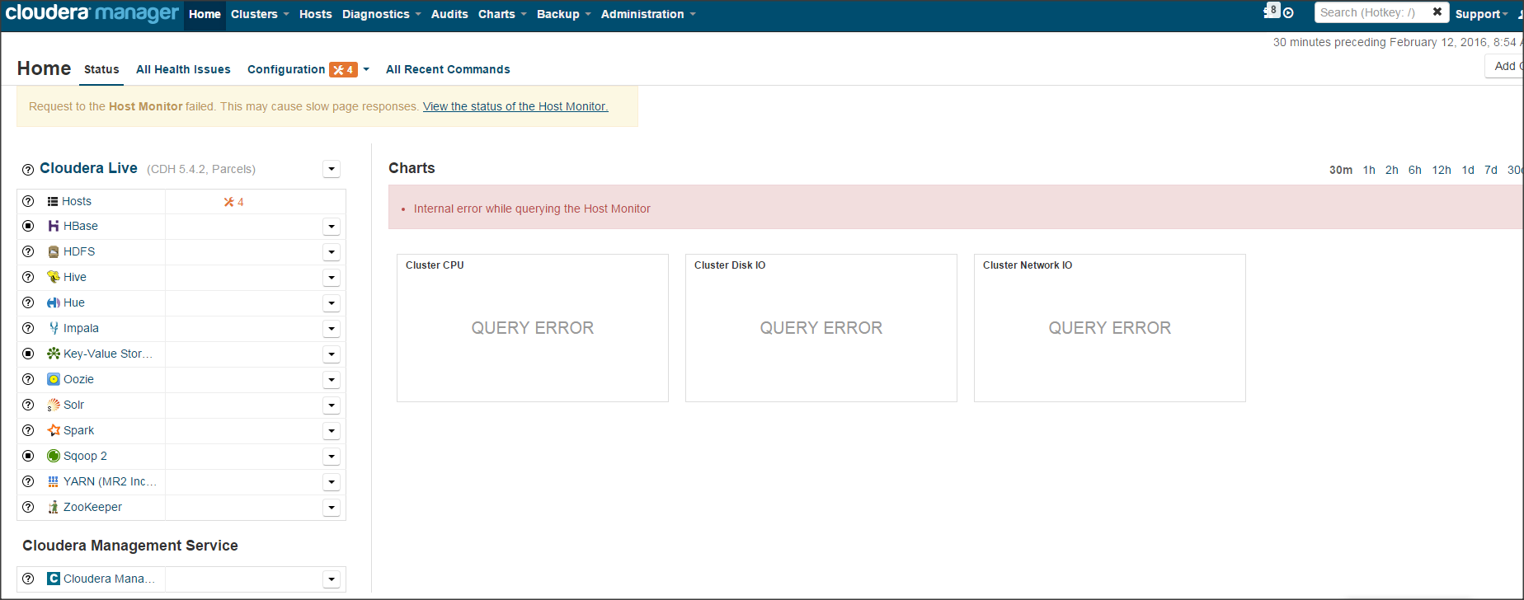Open the Administration menu

point(648,14)
